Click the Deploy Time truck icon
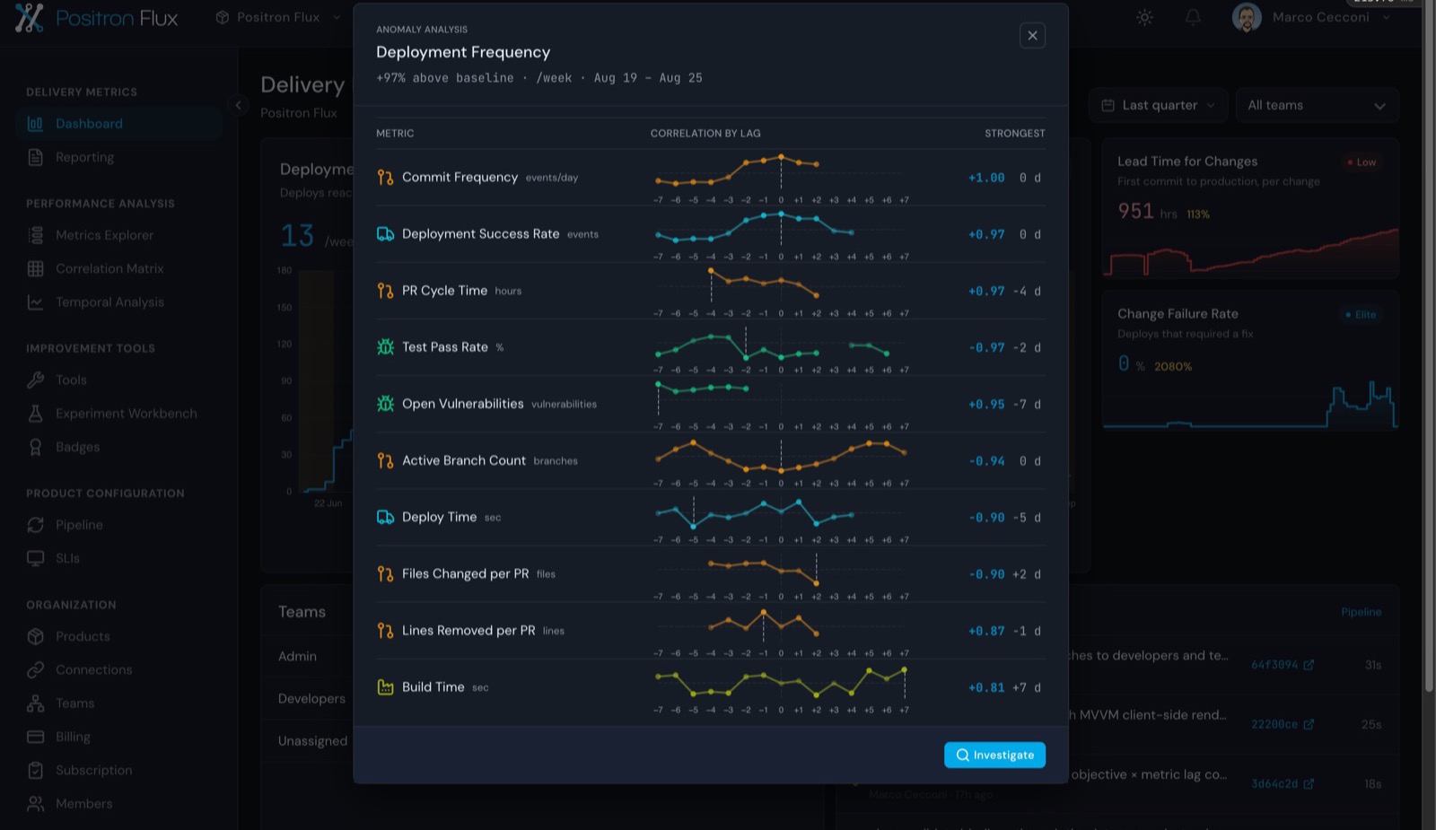1436x830 pixels. pyautogui.click(x=385, y=517)
